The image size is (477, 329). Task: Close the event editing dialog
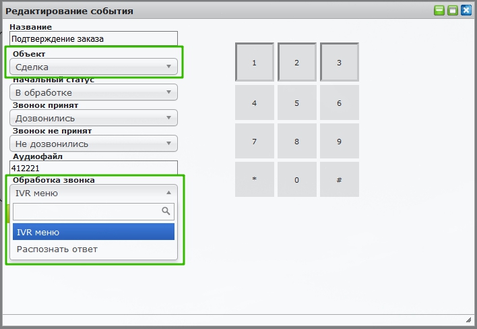tap(466, 11)
